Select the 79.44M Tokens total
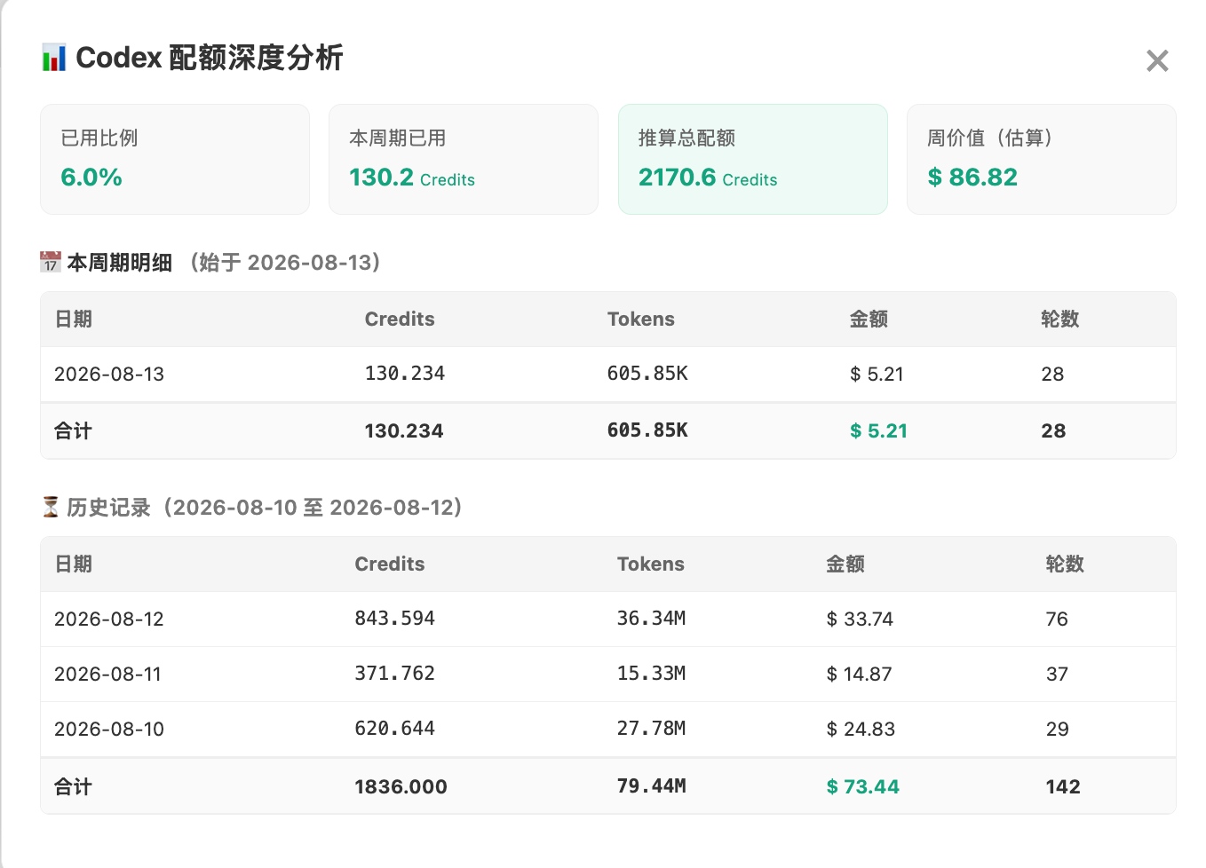 pos(652,786)
